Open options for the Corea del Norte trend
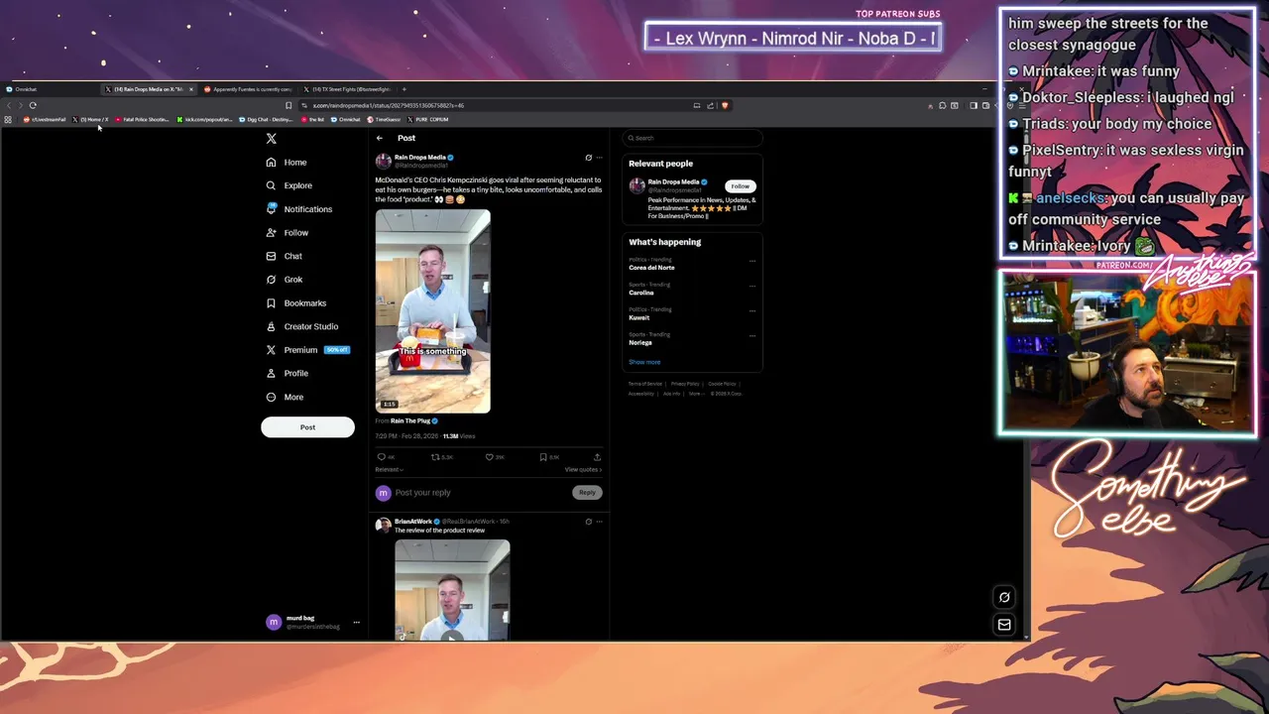This screenshot has height=714, width=1269. click(752, 261)
